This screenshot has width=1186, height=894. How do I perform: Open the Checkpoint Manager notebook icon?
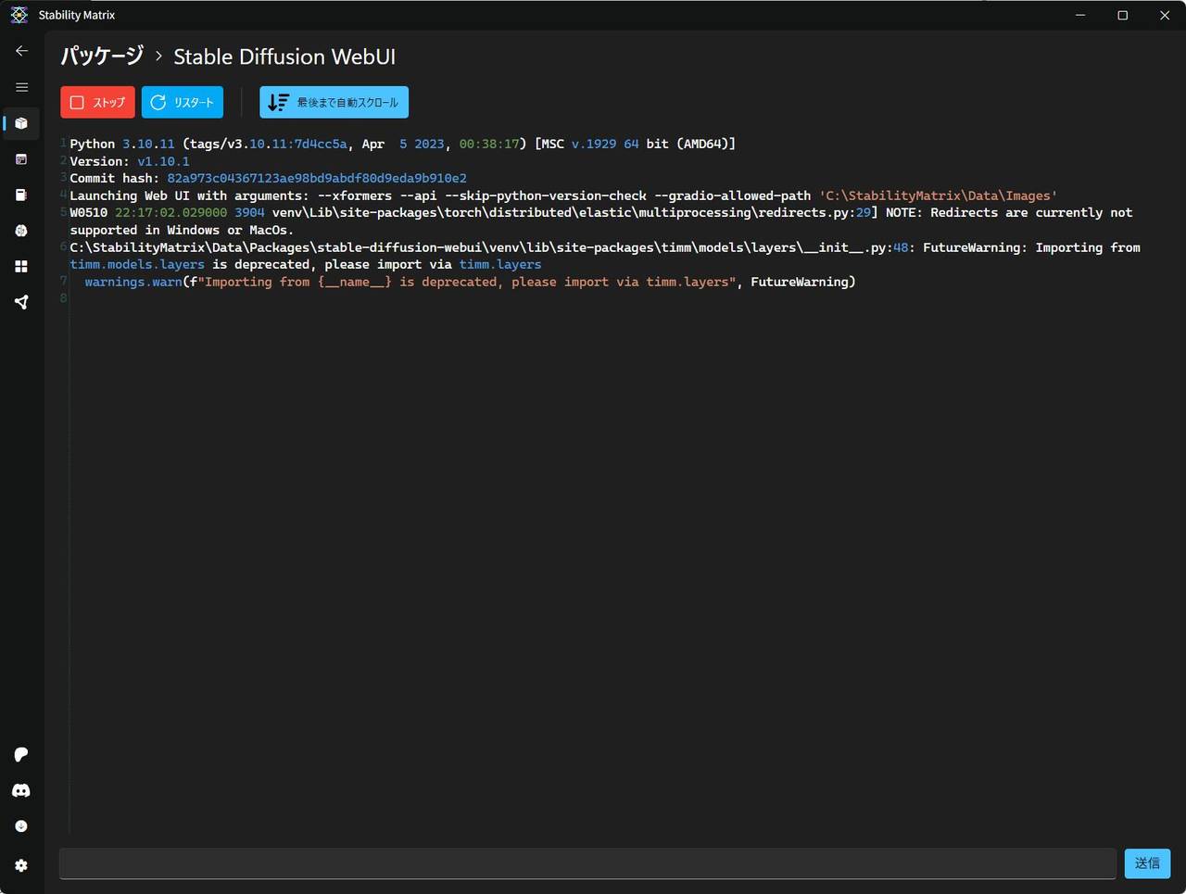(x=21, y=195)
